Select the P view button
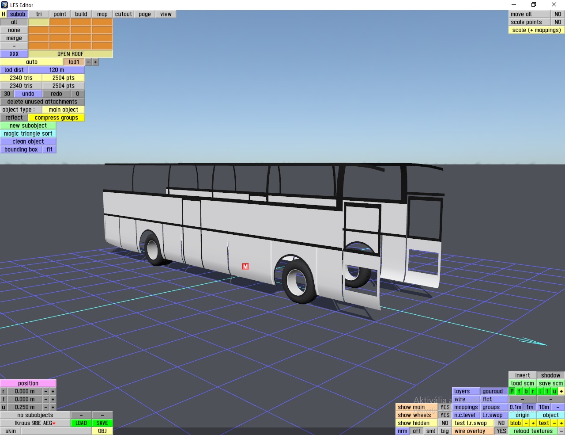 pos(512,391)
